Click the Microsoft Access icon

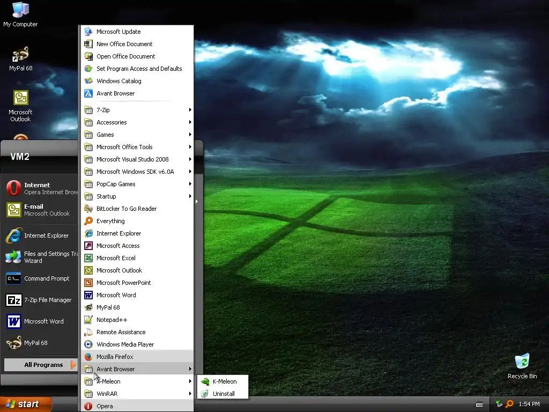point(88,246)
